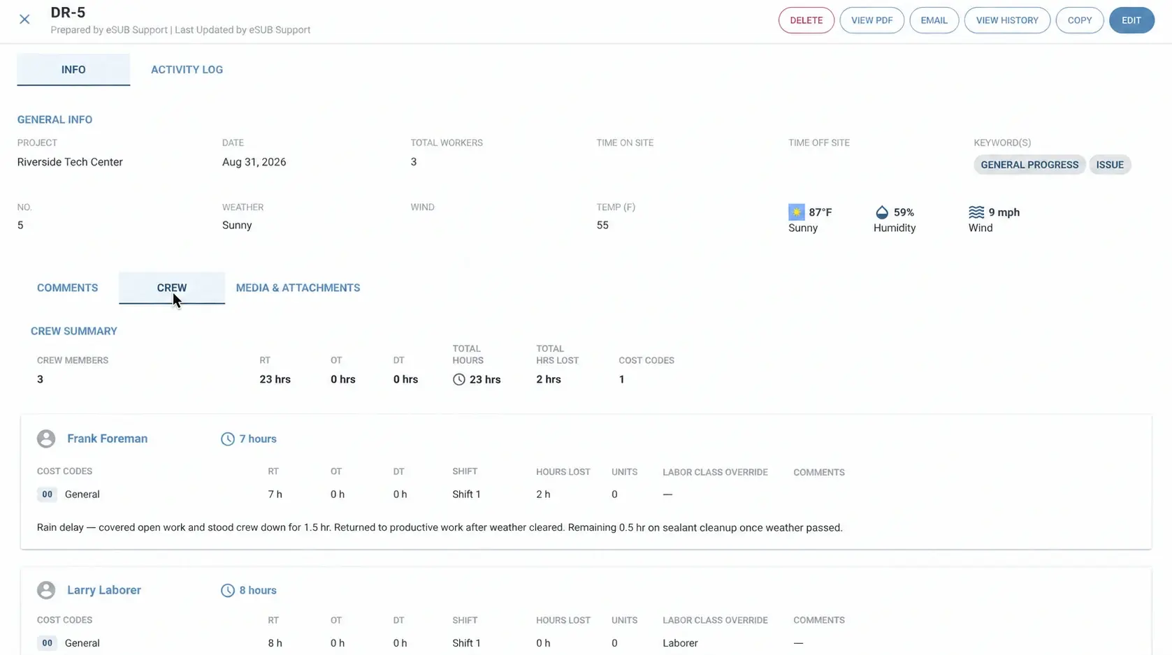This screenshot has width=1172, height=655.
Task: Click the Laborer labor class override value
Action: pos(680,643)
